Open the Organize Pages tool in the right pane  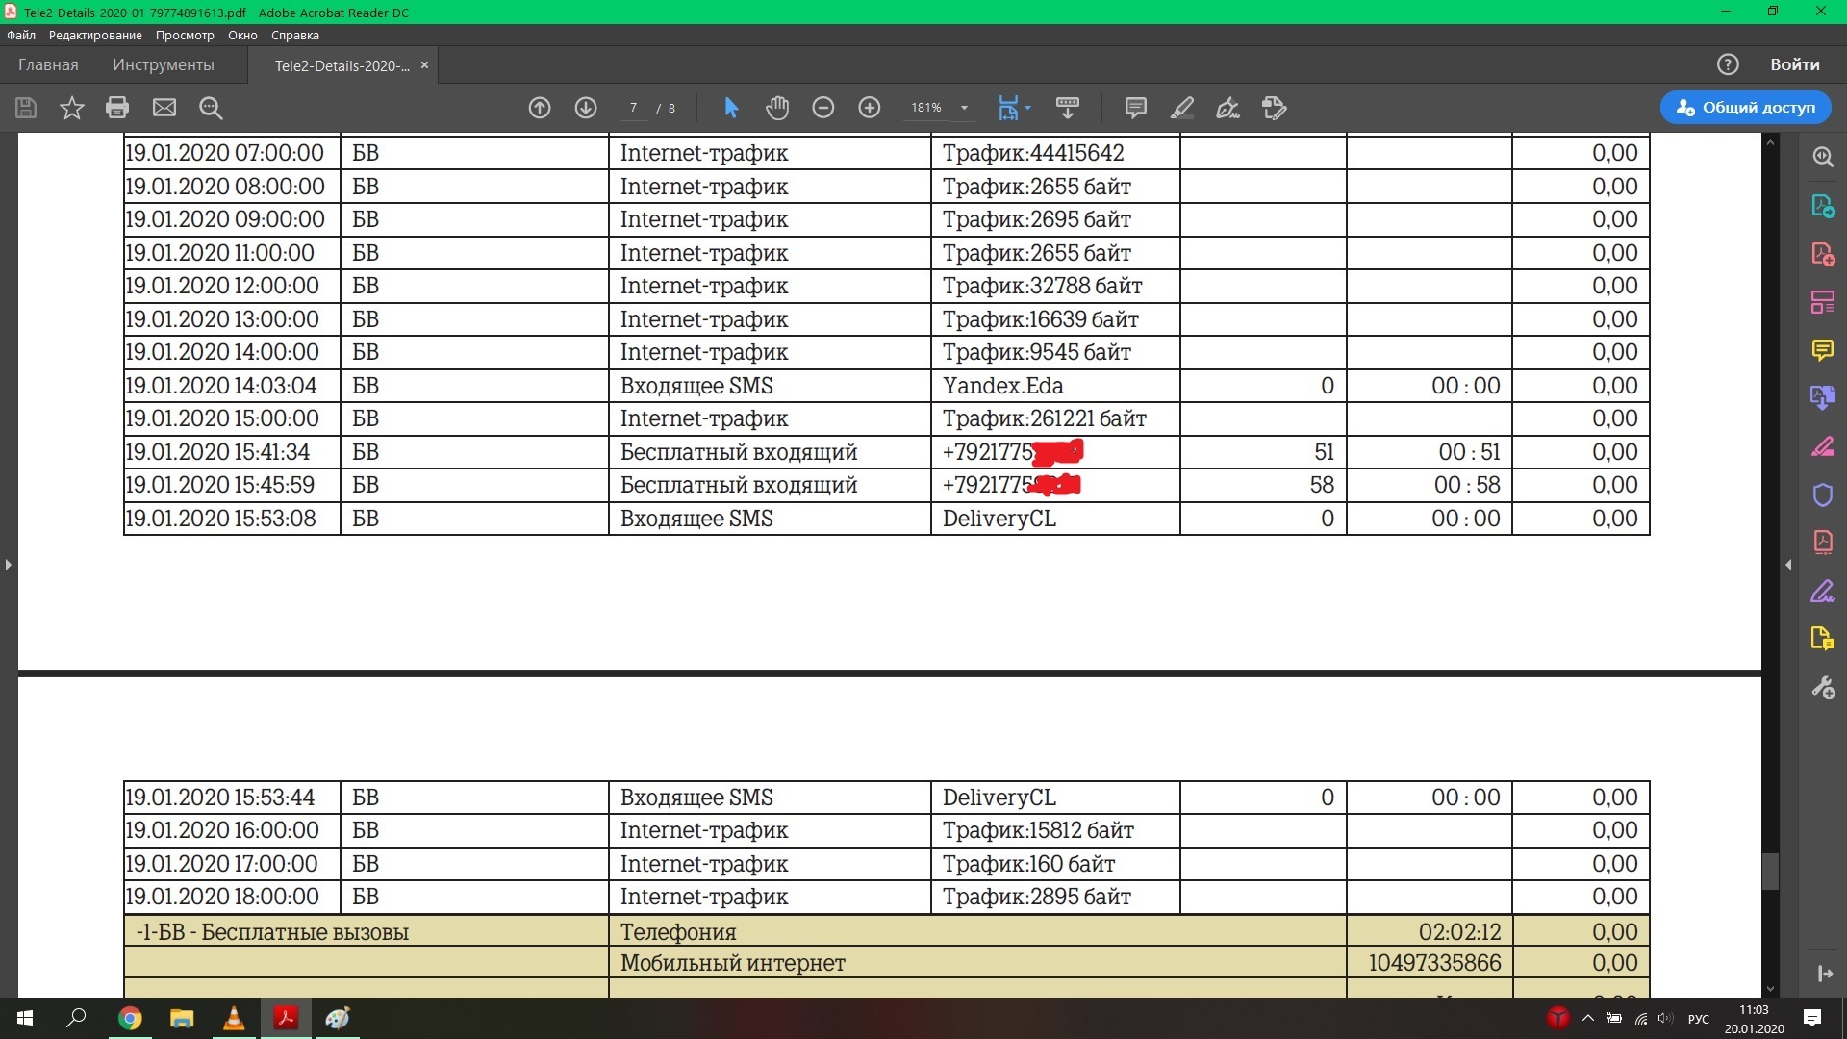point(1823,302)
